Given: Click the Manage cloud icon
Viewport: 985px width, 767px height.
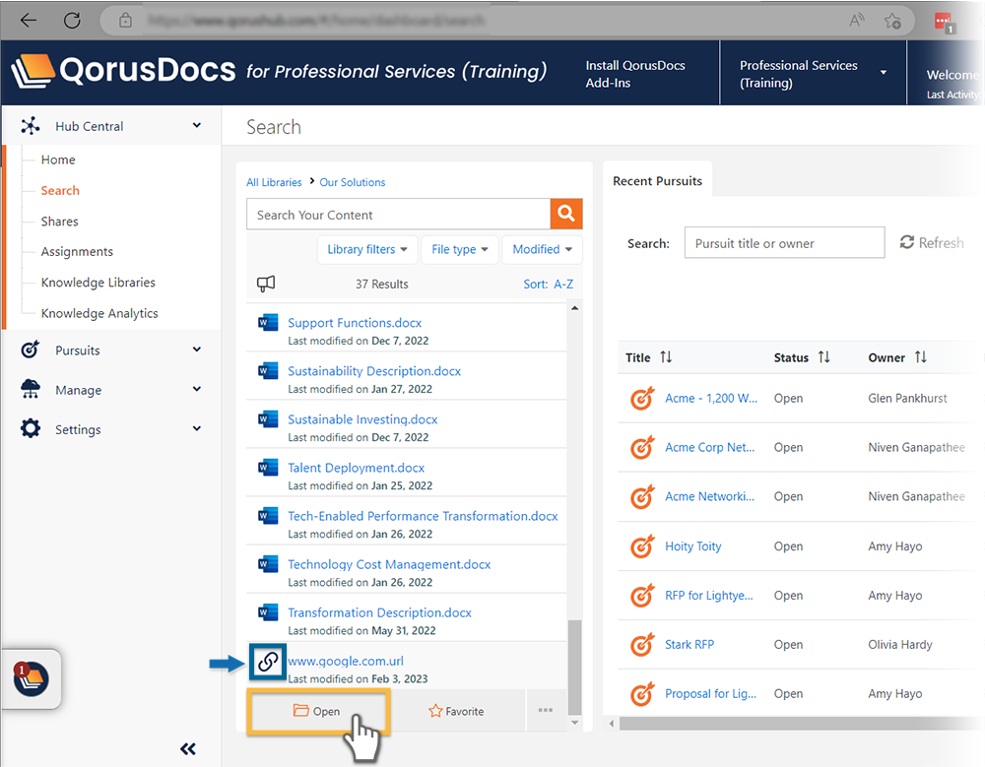Looking at the screenshot, I should [31, 389].
